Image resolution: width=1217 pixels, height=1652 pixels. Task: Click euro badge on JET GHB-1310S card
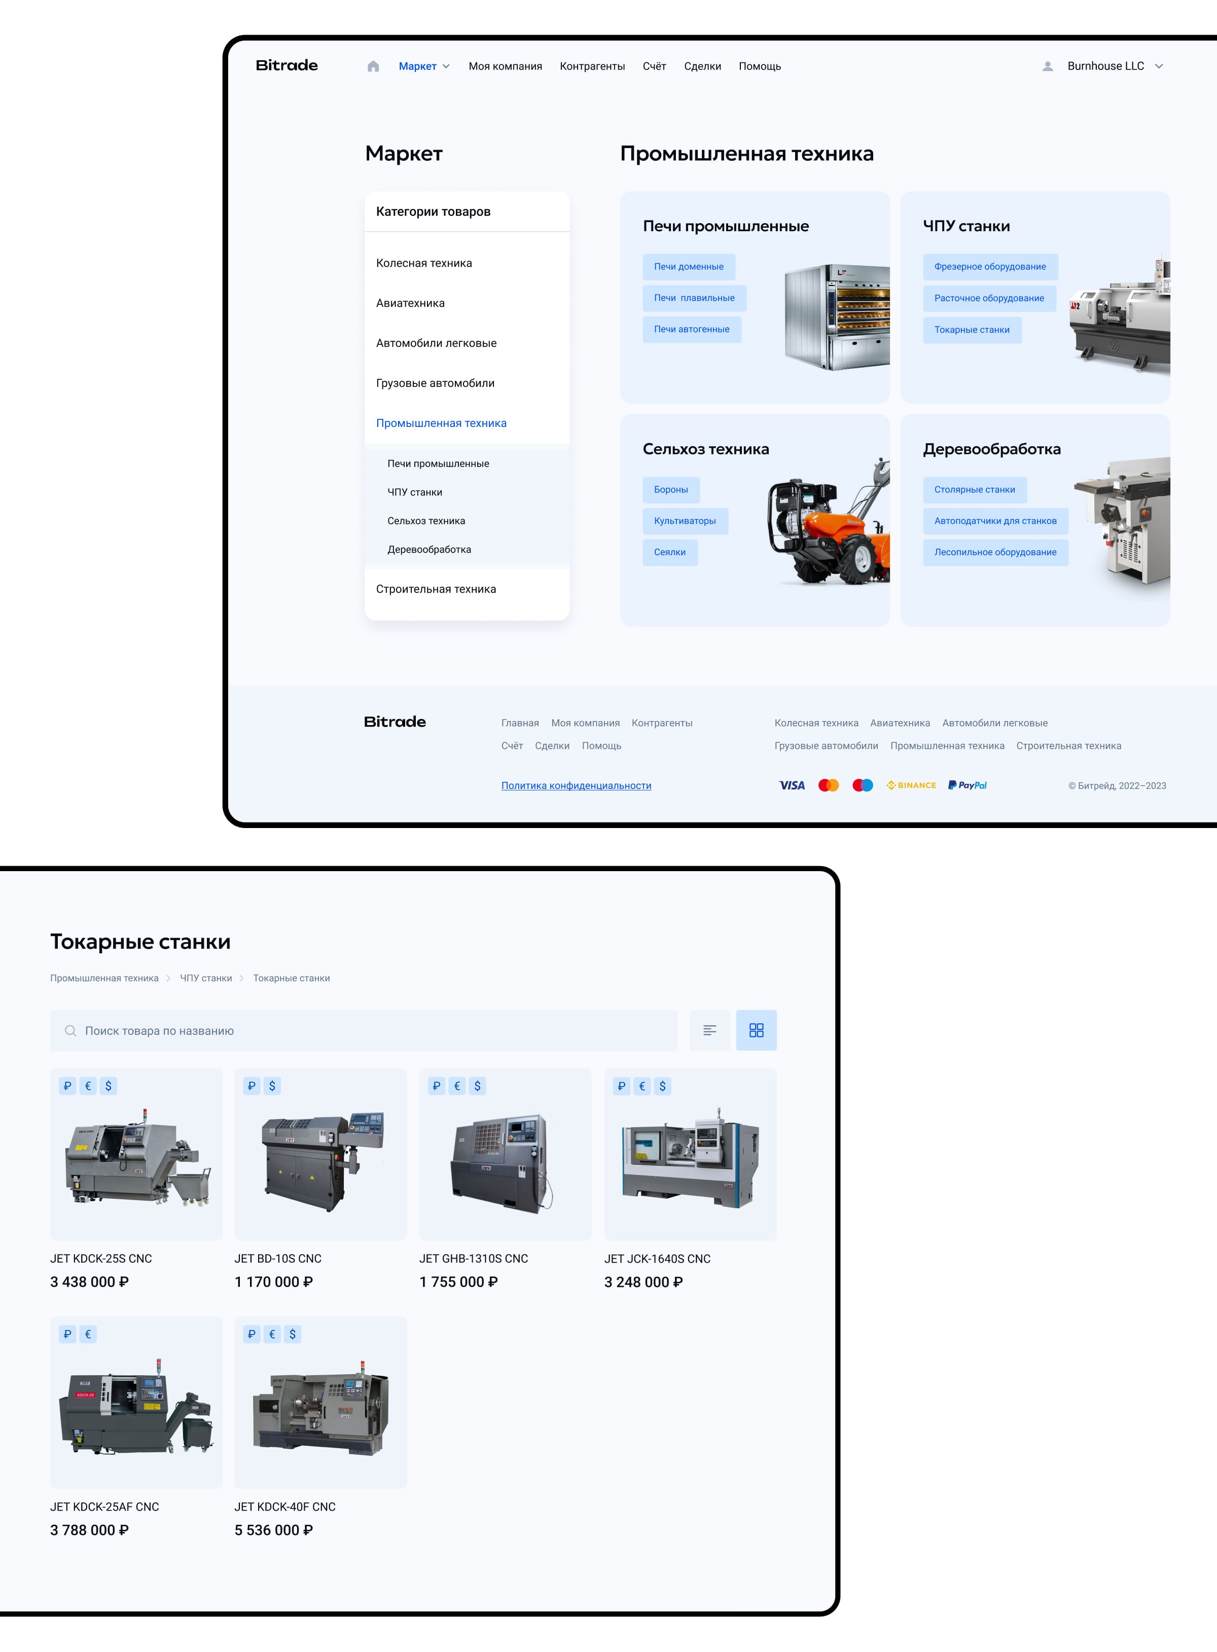(x=457, y=1086)
